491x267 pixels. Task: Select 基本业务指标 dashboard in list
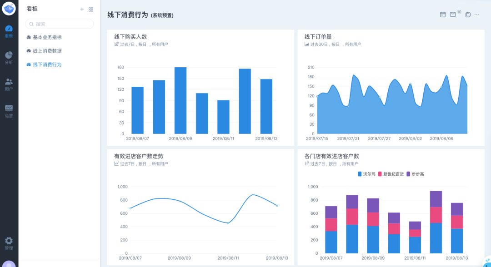[47, 37]
